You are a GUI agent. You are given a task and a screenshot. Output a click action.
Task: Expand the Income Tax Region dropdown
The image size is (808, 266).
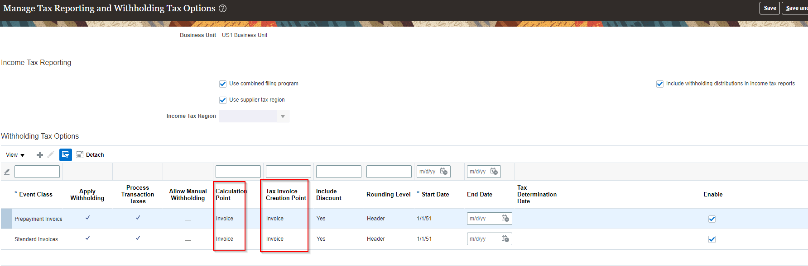283,117
